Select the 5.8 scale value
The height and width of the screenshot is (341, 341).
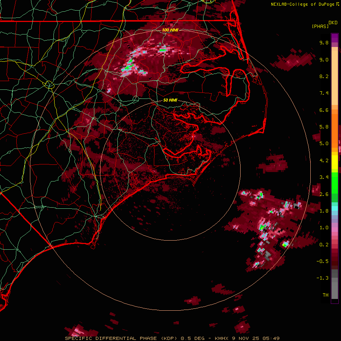tap(324, 127)
